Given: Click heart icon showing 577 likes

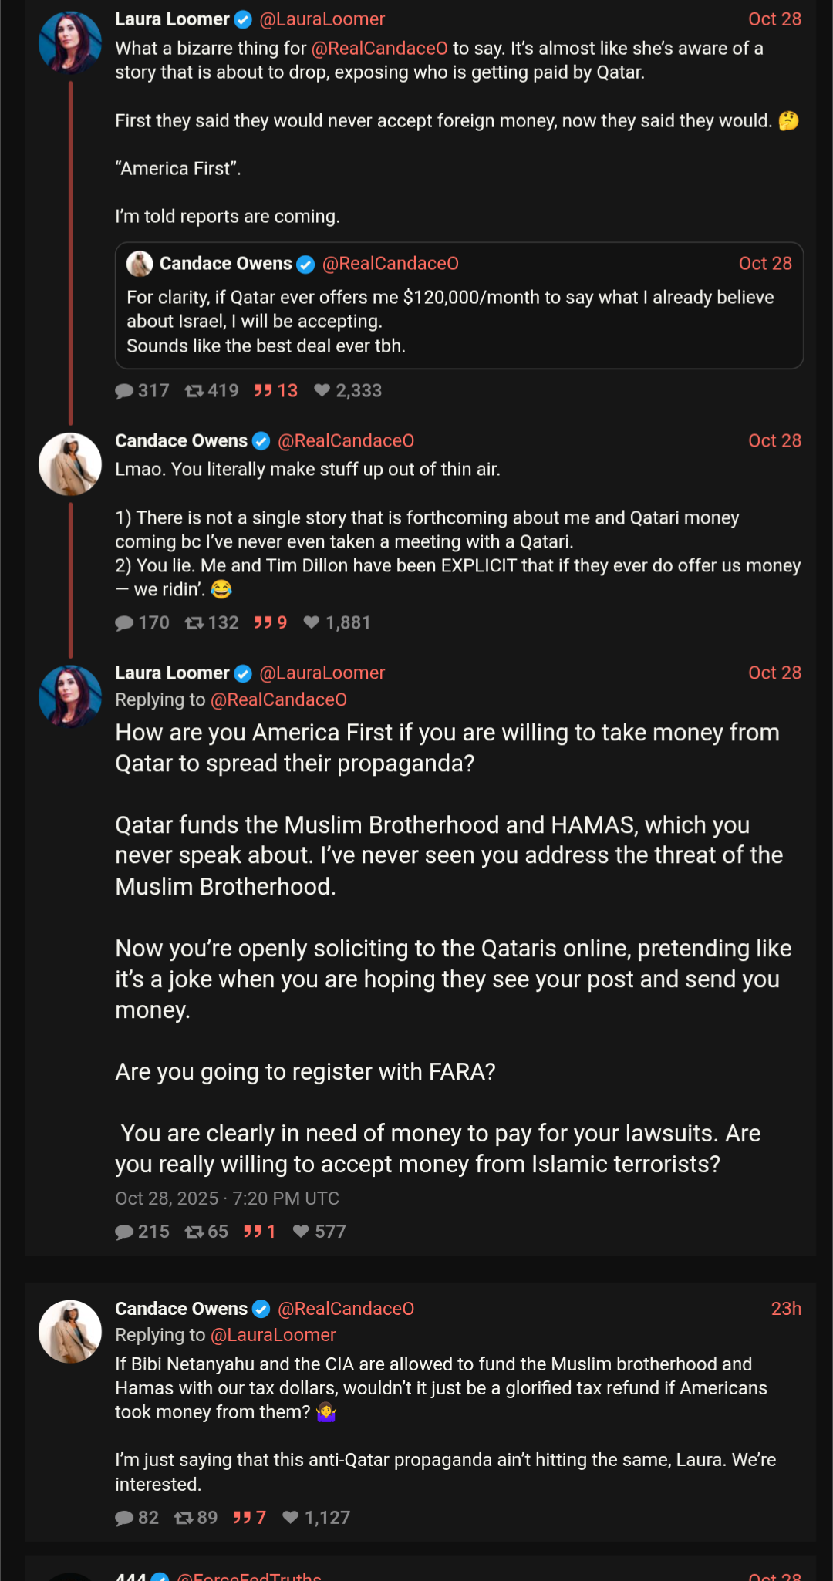Looking at the screenshot, I should [302, 1232].
